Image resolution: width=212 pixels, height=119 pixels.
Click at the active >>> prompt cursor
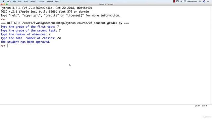pos(7,46)
